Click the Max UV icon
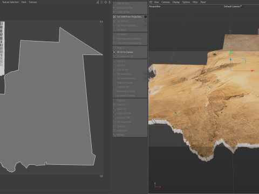 tap(114, 47)
